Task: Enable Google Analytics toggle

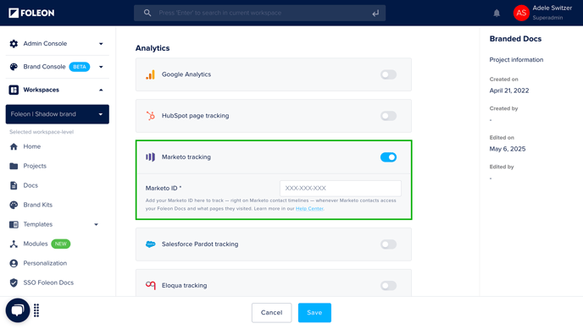Action: tap(388, 74)
